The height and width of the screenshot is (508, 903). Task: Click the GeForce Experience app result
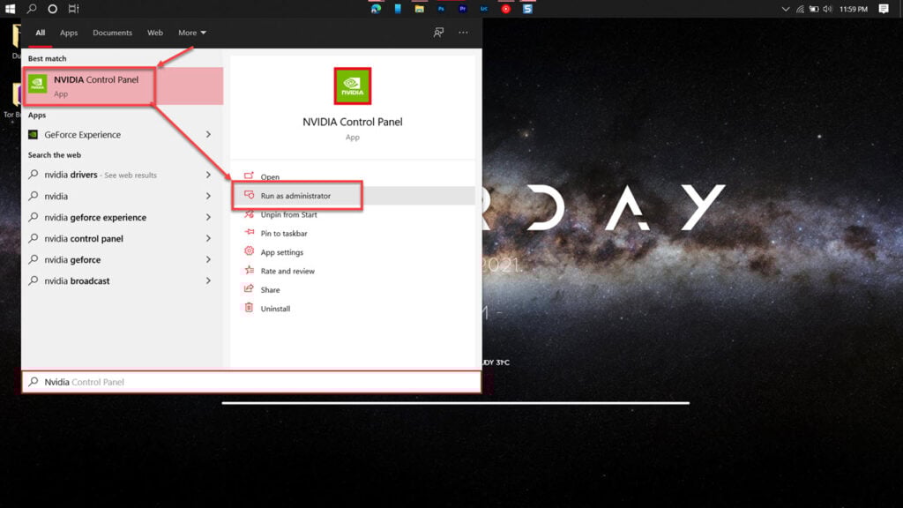82,135
